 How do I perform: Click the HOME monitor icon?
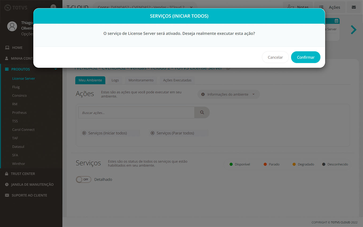click(7, 48)
